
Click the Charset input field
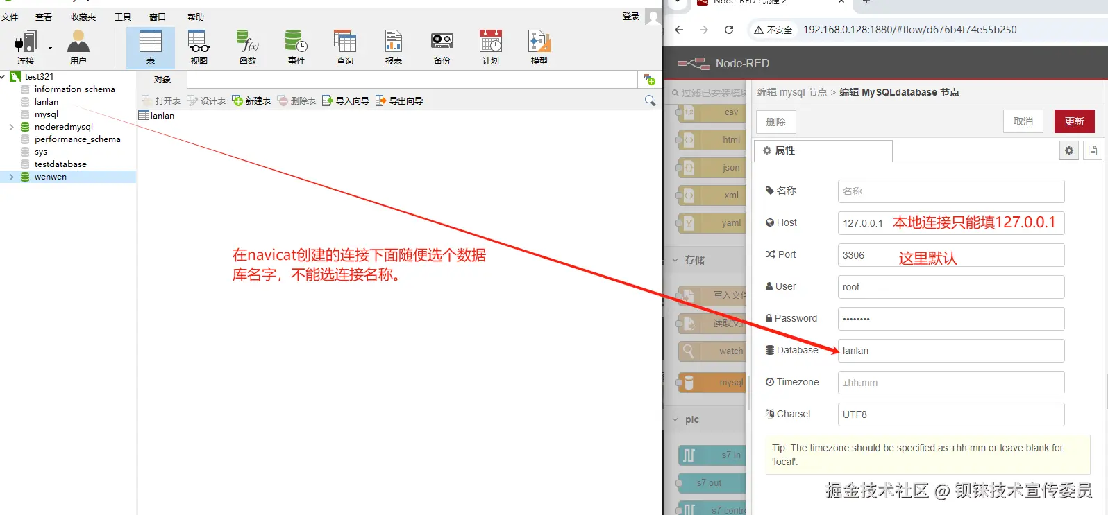(951, 414)
